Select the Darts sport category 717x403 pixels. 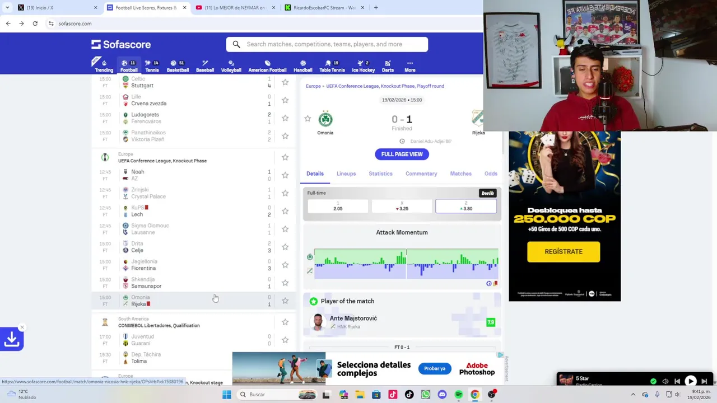(388, 66)
